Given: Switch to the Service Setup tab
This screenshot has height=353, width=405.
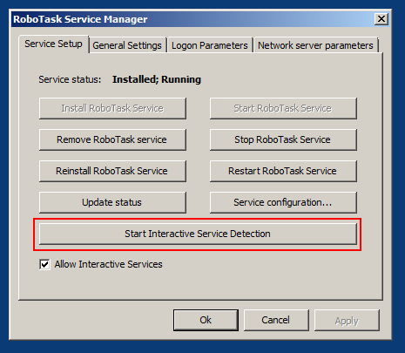Looking at the screenshot, I should pyautogui.click(x=53, y=44).
